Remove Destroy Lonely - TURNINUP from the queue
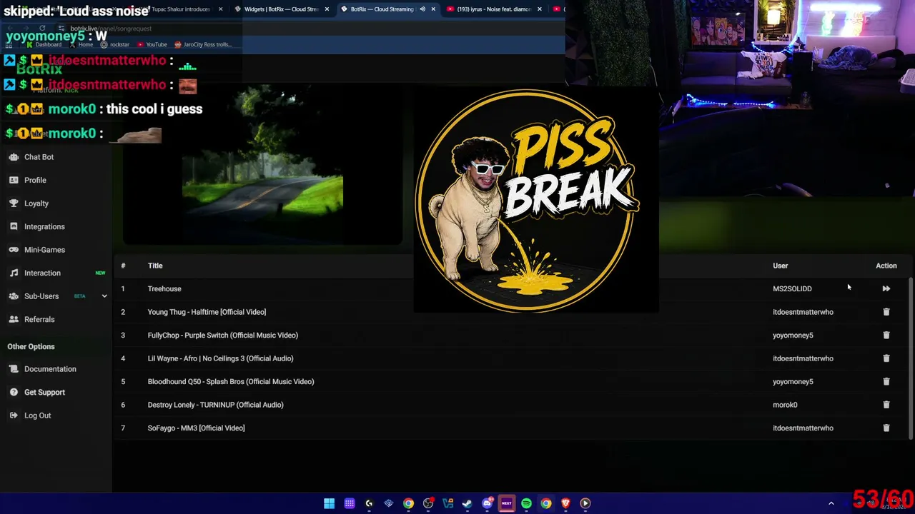This screenshot has width=915, height=514. click(x=886, y=405)
